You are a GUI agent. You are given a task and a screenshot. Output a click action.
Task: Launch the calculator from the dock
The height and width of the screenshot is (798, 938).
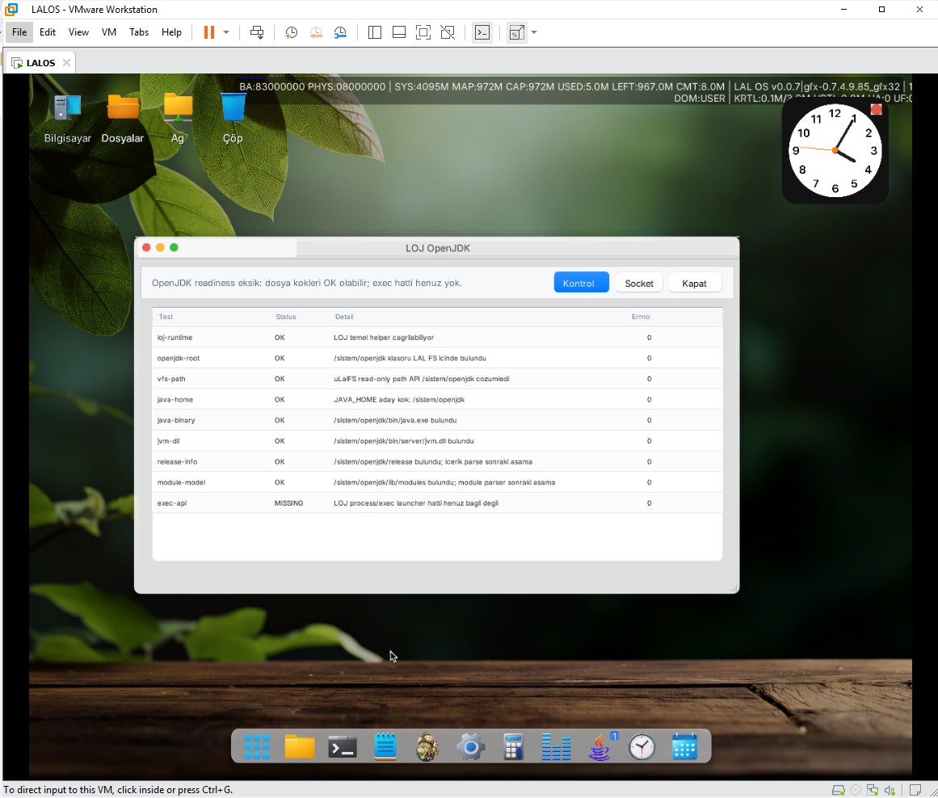[x=513, y=746]
